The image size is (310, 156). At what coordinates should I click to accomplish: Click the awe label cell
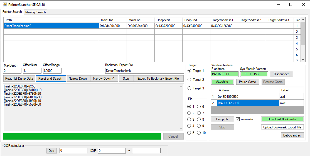tap(291, 103)
